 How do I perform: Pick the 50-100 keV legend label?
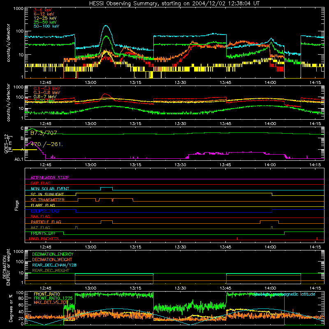46,26
